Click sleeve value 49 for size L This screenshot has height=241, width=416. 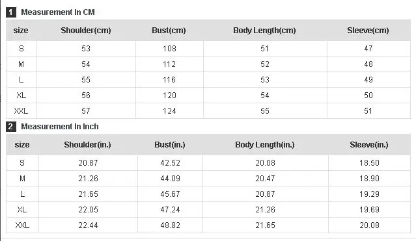point(368,80)
